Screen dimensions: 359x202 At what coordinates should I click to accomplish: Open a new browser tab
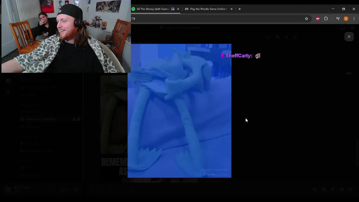(240, 9)
